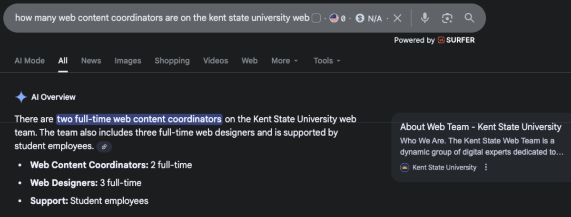The height and width of the screenshot is (217, 571).
Task: Tick the Surfer checkbox in search bar
Action: 316,18
